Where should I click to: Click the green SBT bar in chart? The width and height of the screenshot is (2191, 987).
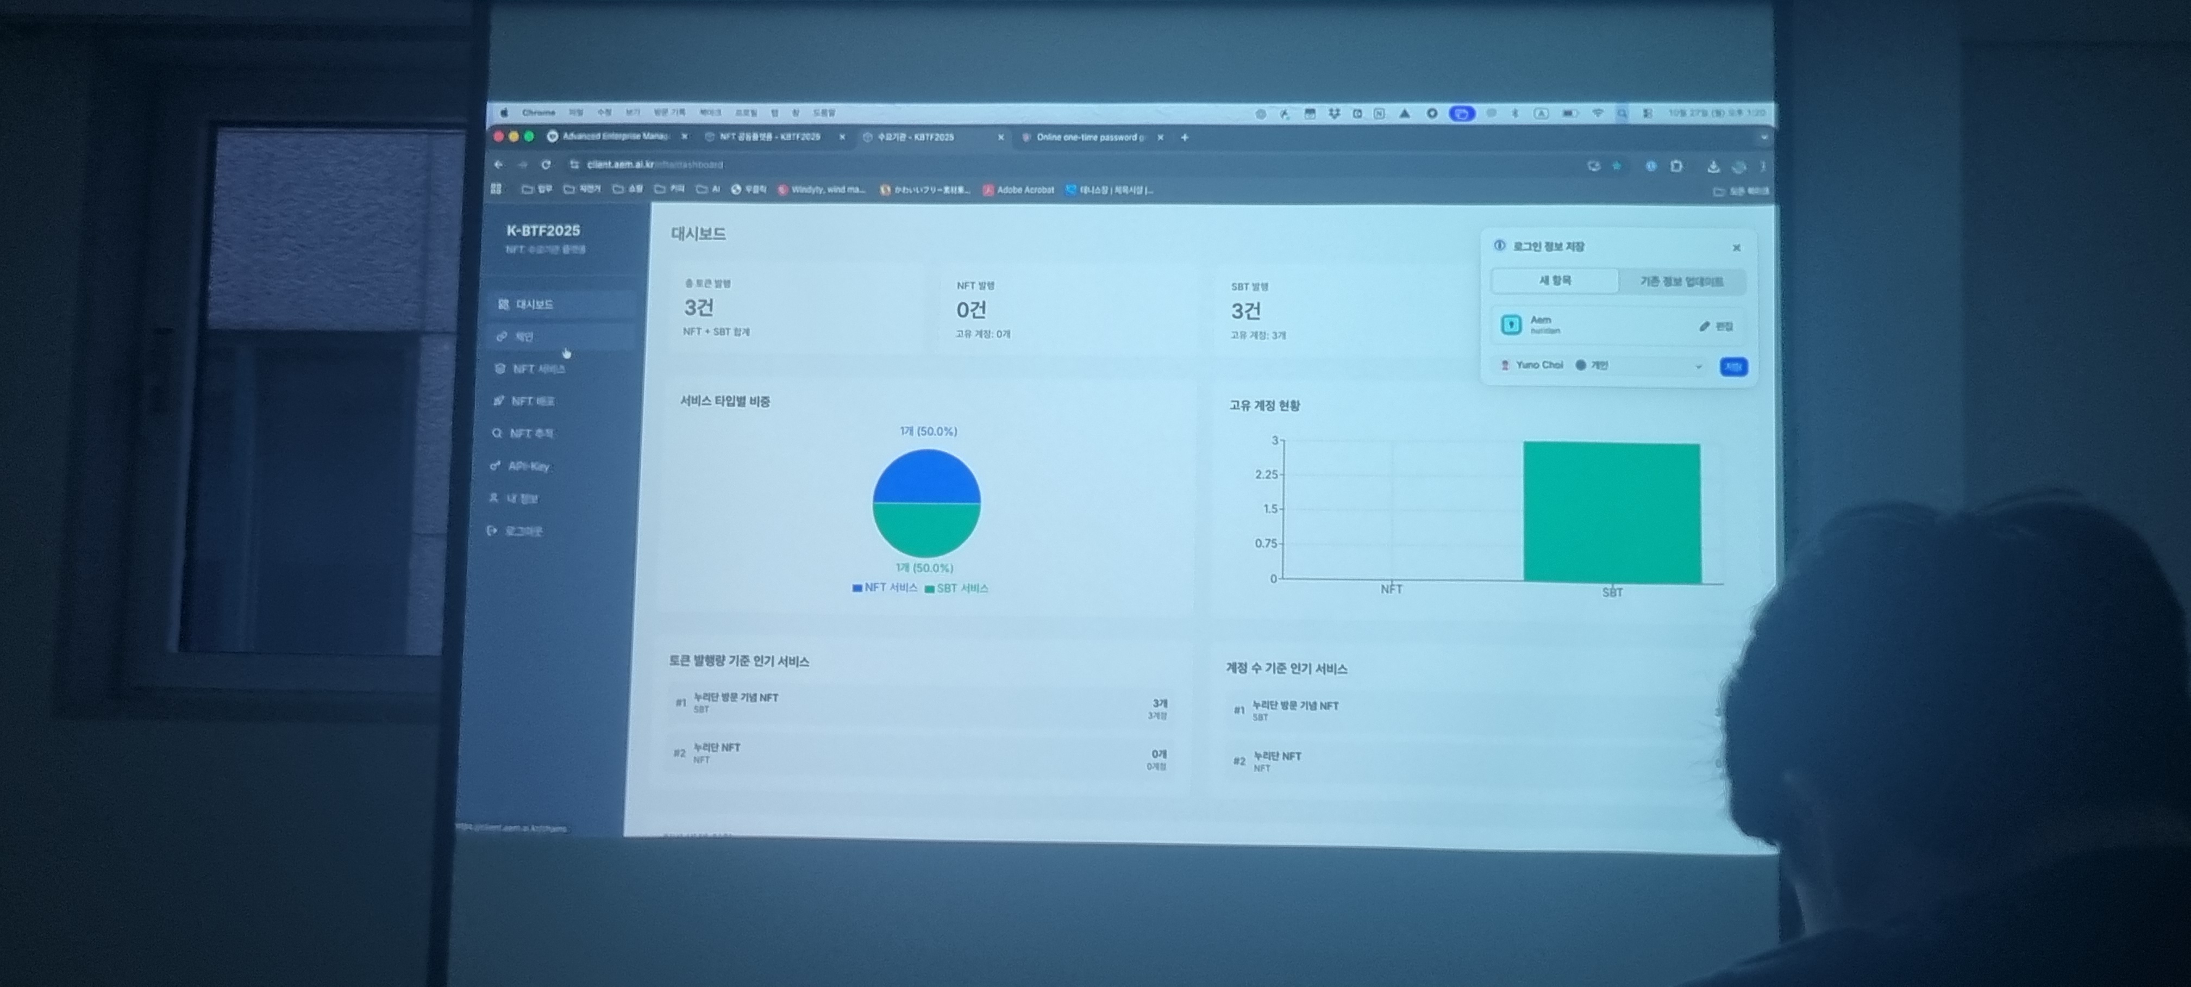click(x=1612, y=512)
